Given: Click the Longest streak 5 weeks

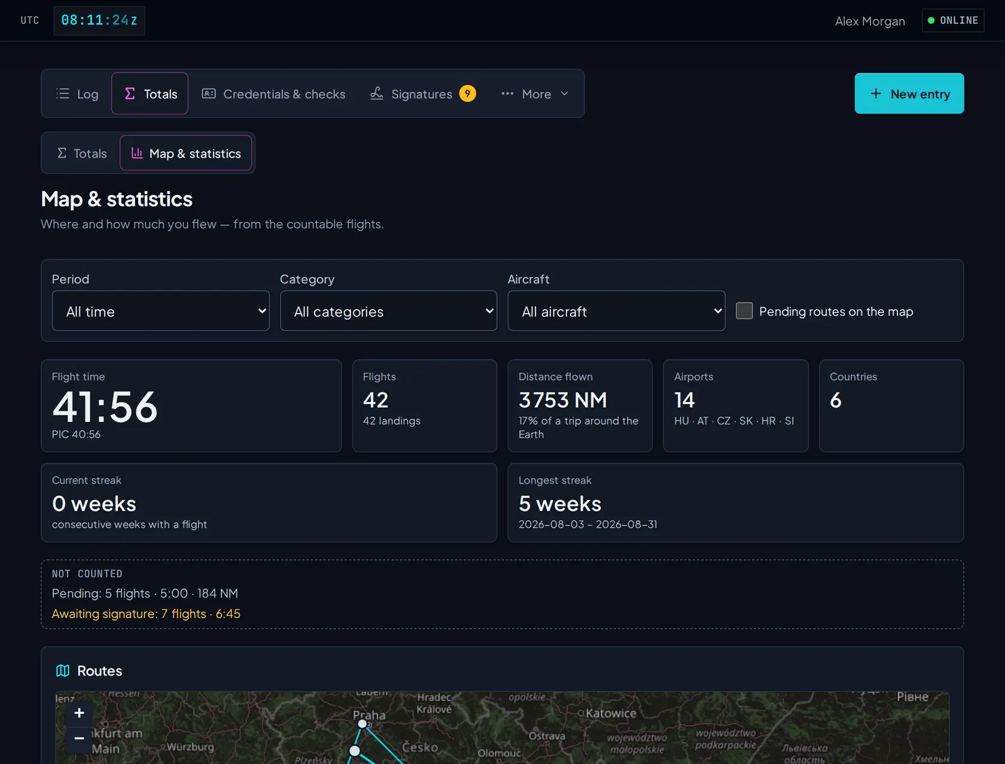Looking at the screenshot, I should click(x=560, y=504).
